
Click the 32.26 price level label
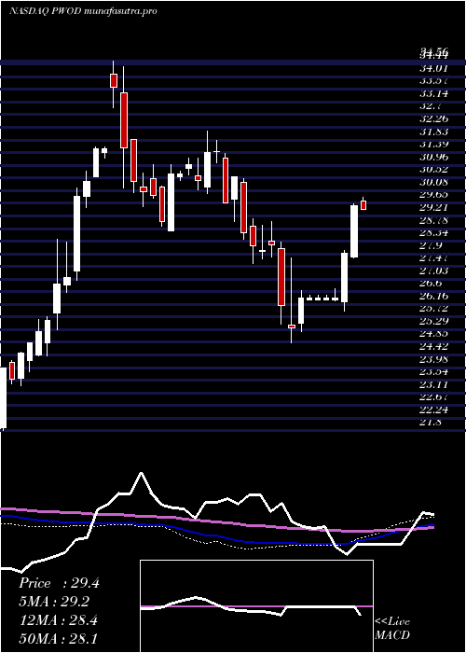(x=433, y=119)
